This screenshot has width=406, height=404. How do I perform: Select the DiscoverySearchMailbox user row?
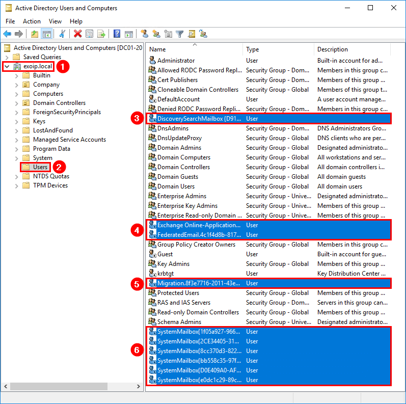click(x=268, y=119)
